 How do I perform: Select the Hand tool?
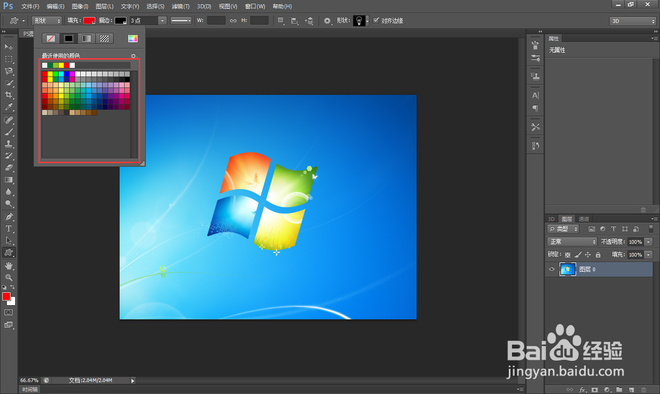click(x=9, y=265)
